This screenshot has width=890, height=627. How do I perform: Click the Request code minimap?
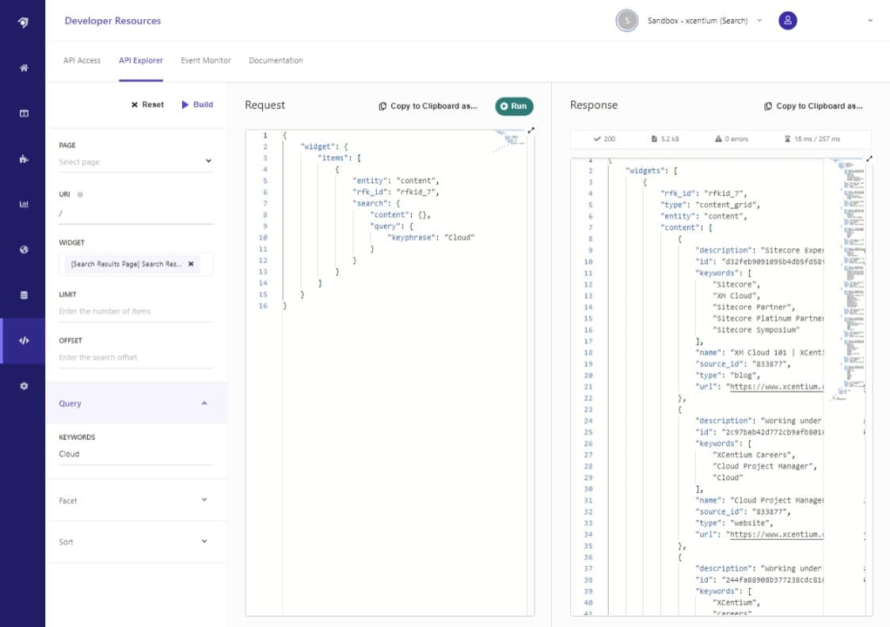click(x=508, y=140)
